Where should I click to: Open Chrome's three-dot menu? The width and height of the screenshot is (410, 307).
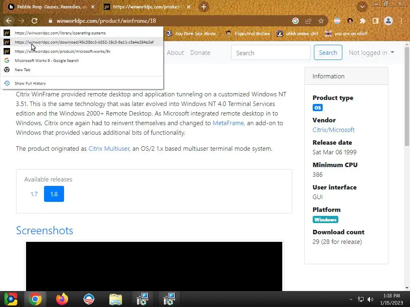tap(401, 21)
